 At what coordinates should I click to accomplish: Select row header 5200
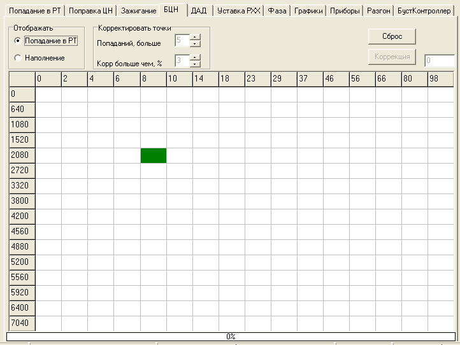coord(22,262)
